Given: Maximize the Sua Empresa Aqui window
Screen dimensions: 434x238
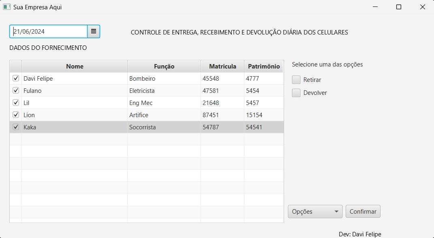Looking at the screenshot, I should 399,7.
